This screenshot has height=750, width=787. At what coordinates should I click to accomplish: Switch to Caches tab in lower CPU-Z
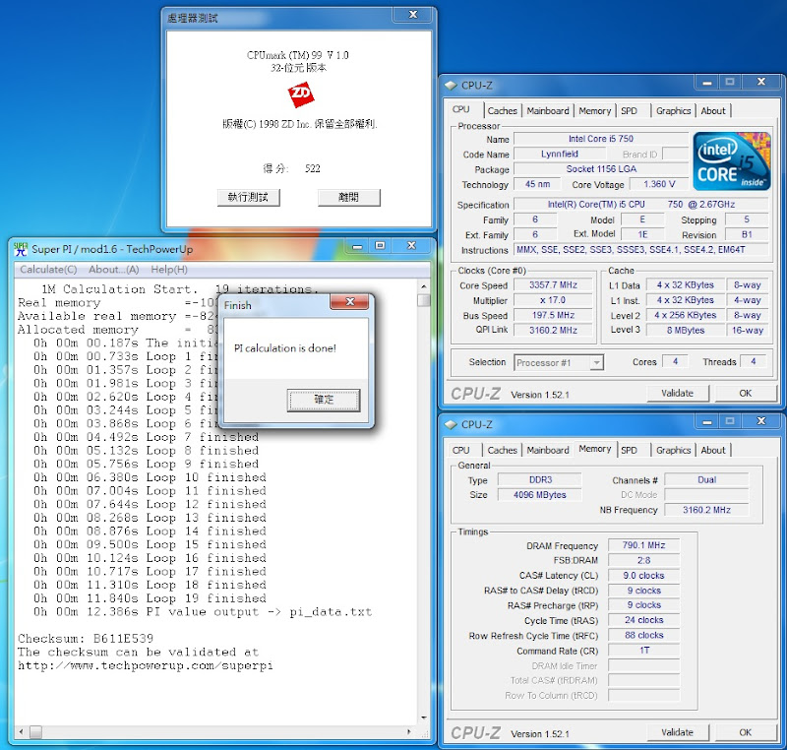tap(502, 451)
